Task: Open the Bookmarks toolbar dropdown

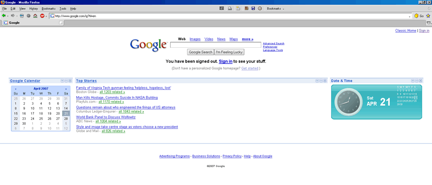Action: coord(276,9)
